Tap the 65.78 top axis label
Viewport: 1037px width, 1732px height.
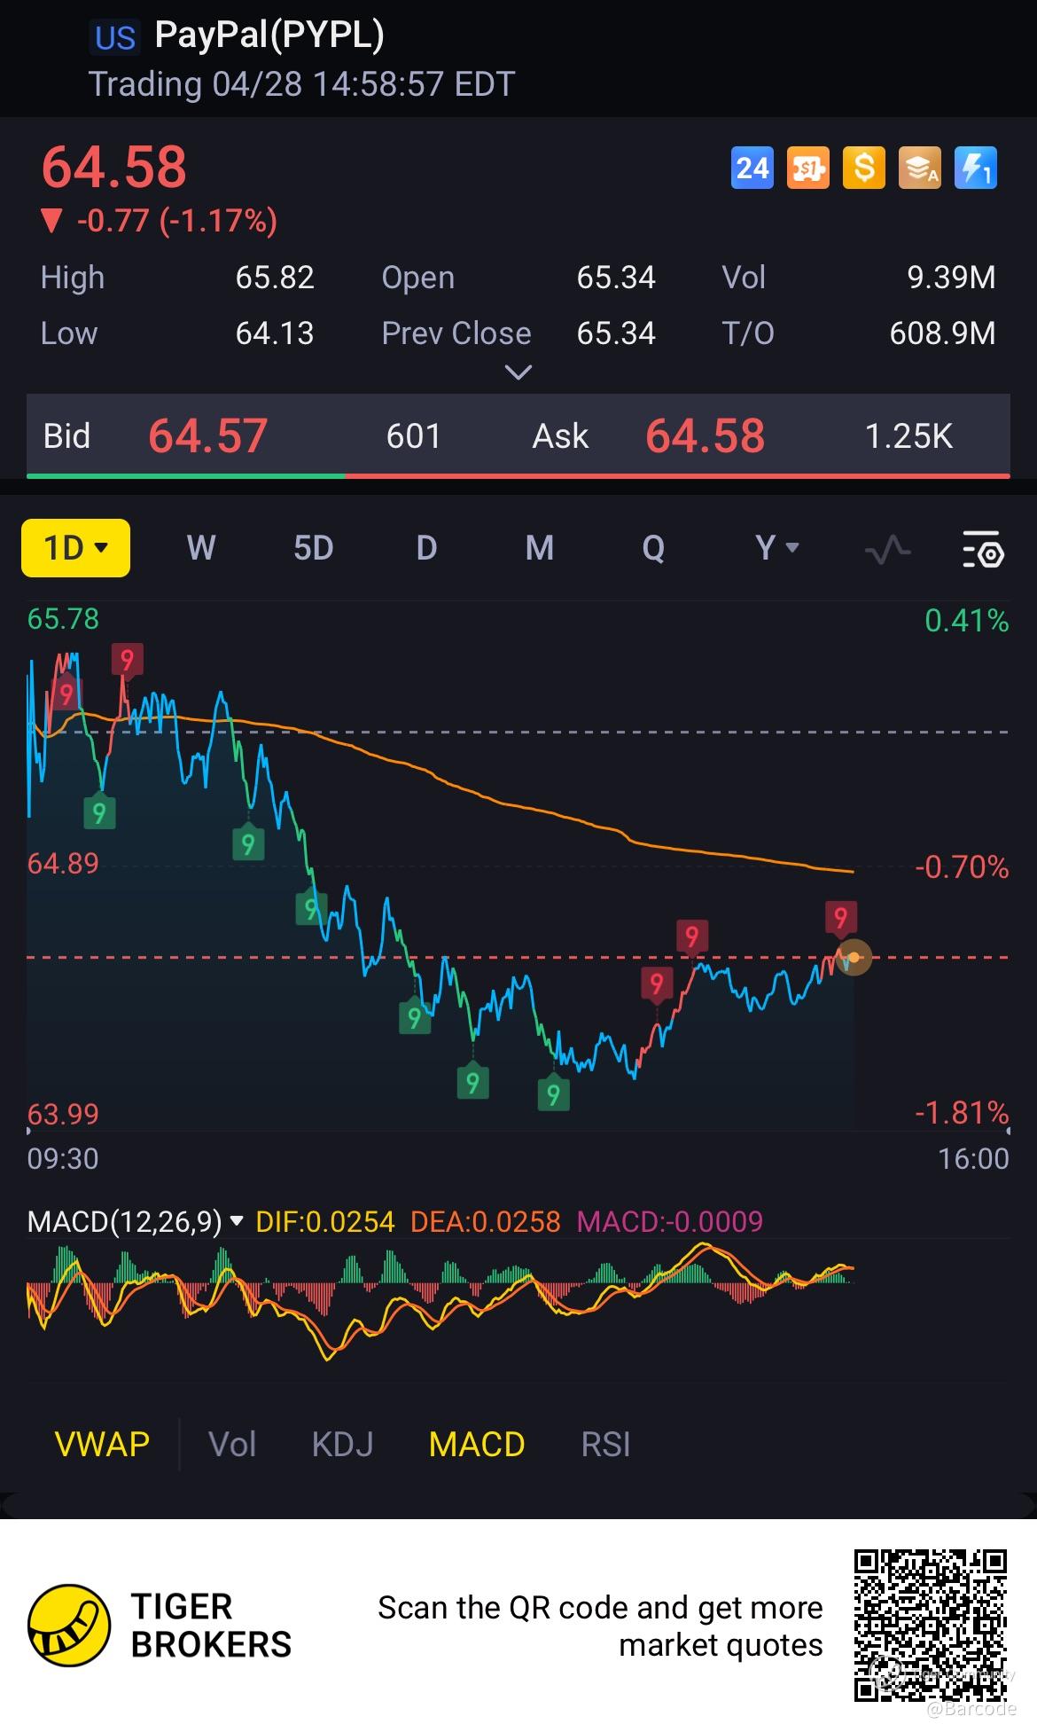point(63,618)
